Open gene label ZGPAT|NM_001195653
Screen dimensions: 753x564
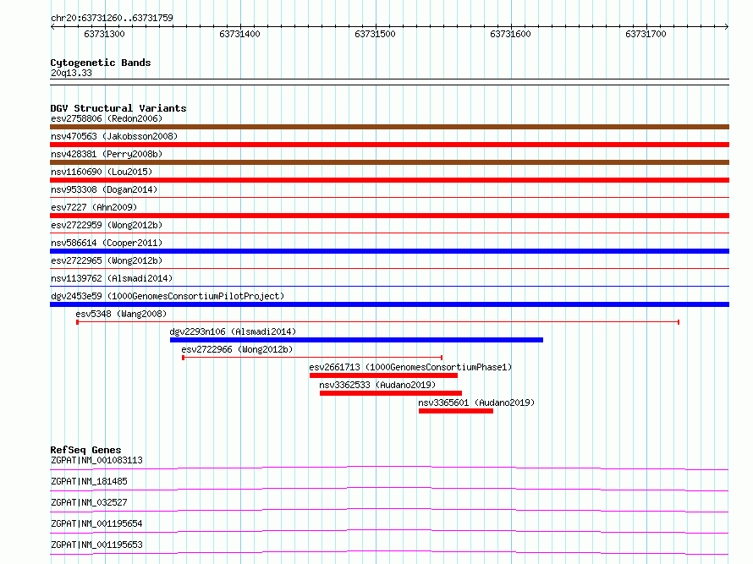click(96, 545)
